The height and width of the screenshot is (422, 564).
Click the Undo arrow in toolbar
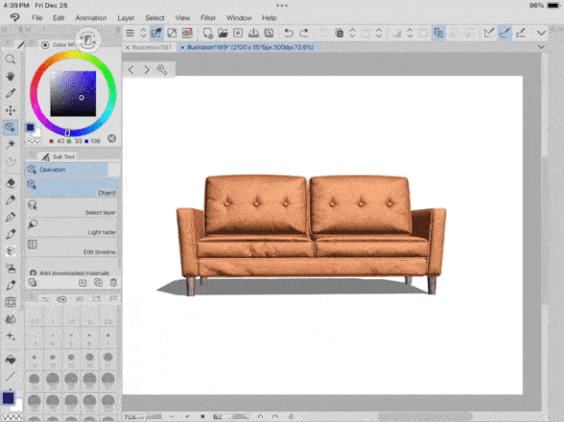tap(289, 34)
